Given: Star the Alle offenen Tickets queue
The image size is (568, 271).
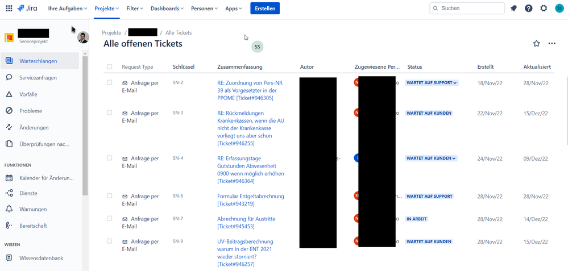Looking at the screenshot, I should (537, 43).
